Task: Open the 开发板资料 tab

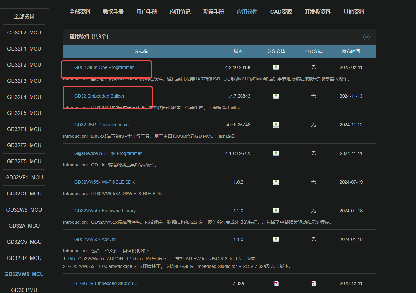Action: pos(317,12)
